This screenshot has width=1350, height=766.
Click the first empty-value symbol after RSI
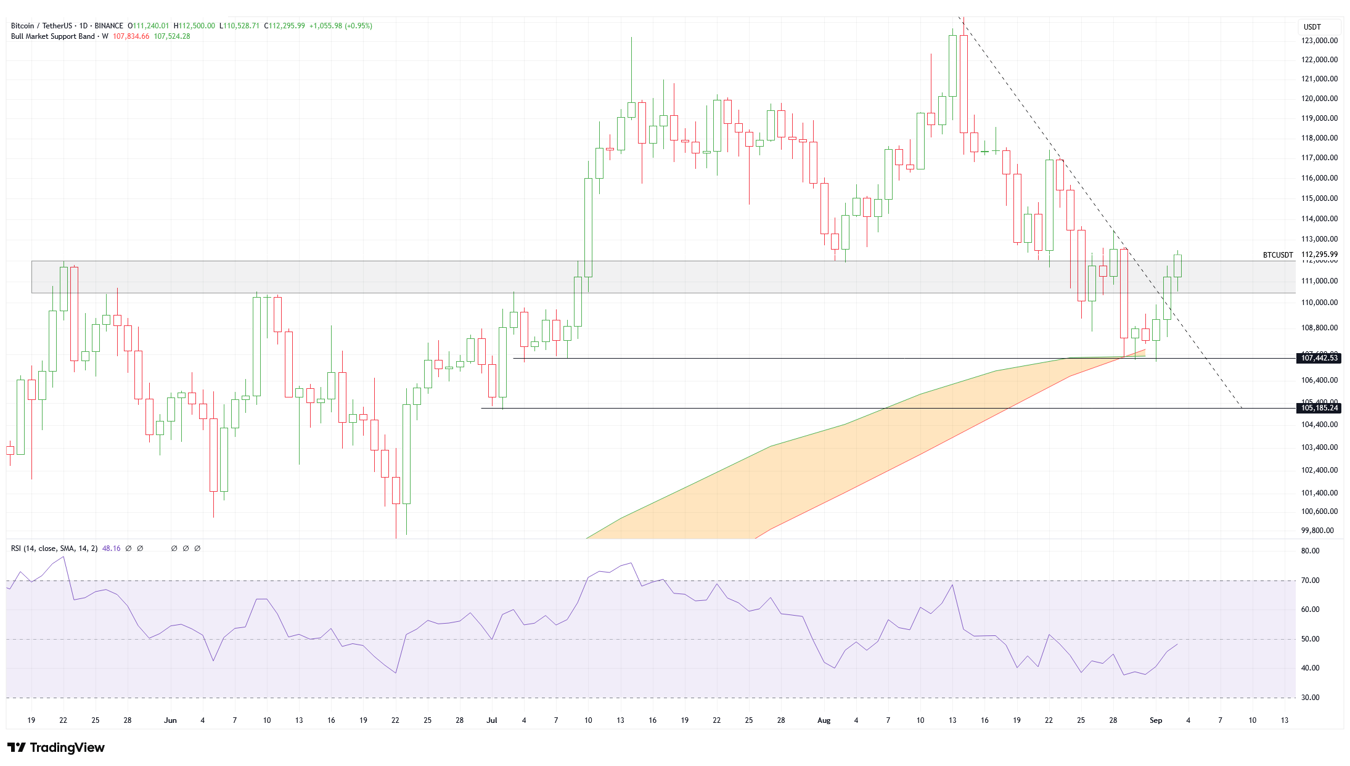click(128, 548)
